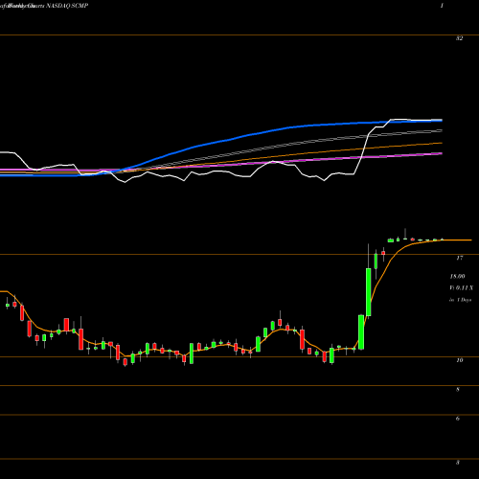Click the 32 price axis label
The height and width of the screenshot is (479, 479).
tap(459, 38)
